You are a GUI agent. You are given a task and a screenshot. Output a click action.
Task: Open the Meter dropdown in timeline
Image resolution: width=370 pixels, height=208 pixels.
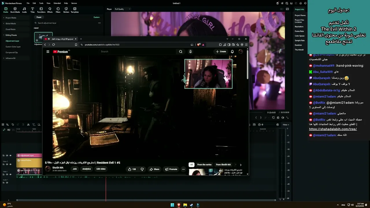point(286,125)
